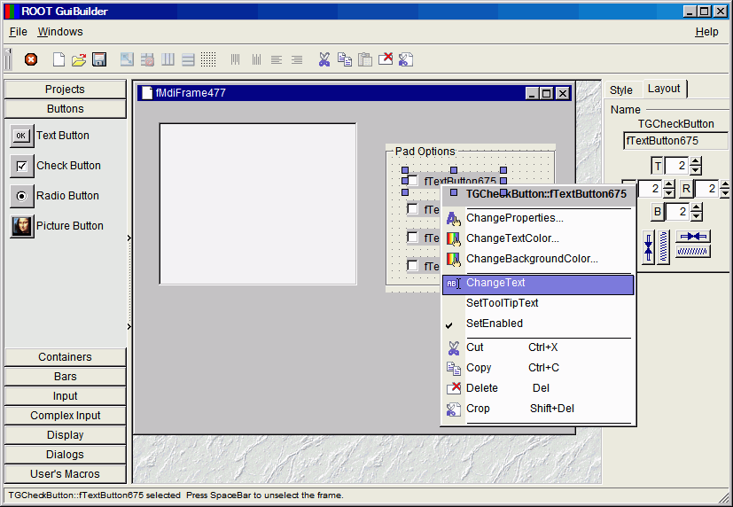Expand the Dialogs section
733x507 pixels.
65,455
